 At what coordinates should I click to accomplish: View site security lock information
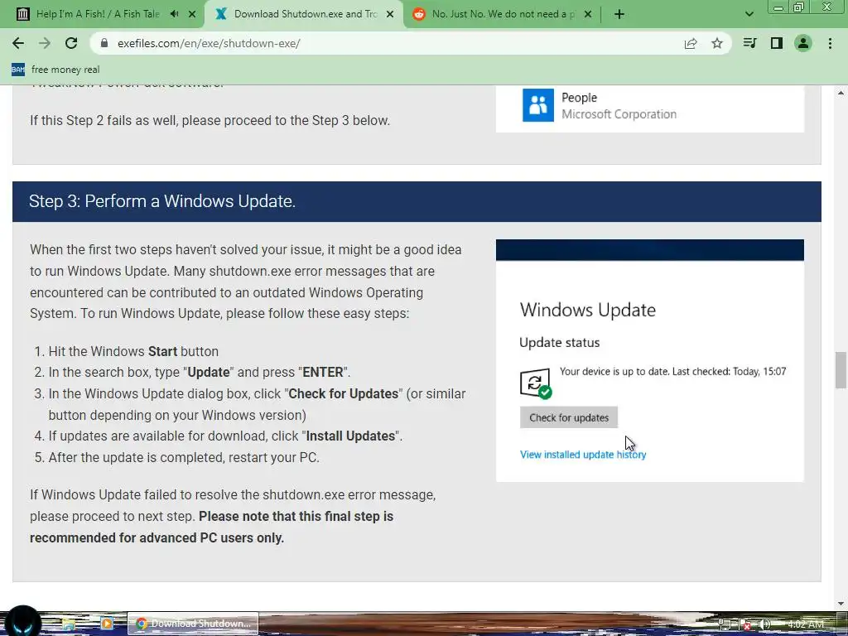click(105, 43)
